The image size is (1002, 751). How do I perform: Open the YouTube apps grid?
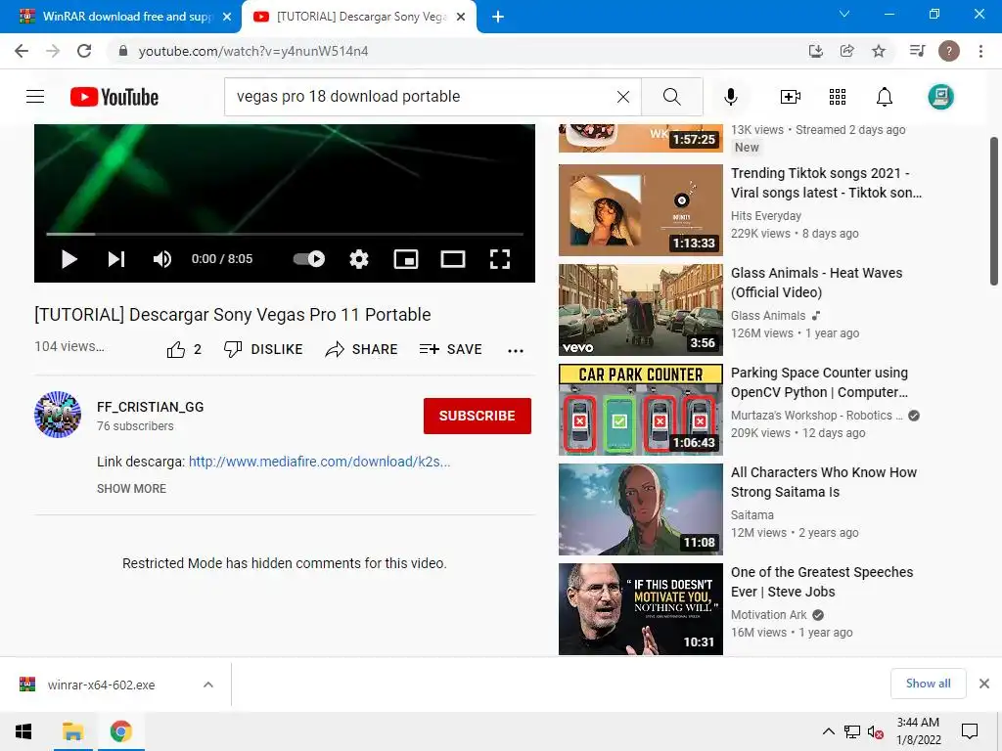click(x=838, y=97)
